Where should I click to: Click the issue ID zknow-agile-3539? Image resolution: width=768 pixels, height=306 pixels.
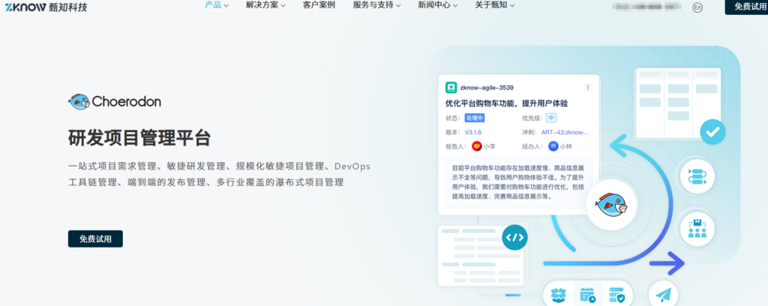pyautogui.click(x=487, y=88)
